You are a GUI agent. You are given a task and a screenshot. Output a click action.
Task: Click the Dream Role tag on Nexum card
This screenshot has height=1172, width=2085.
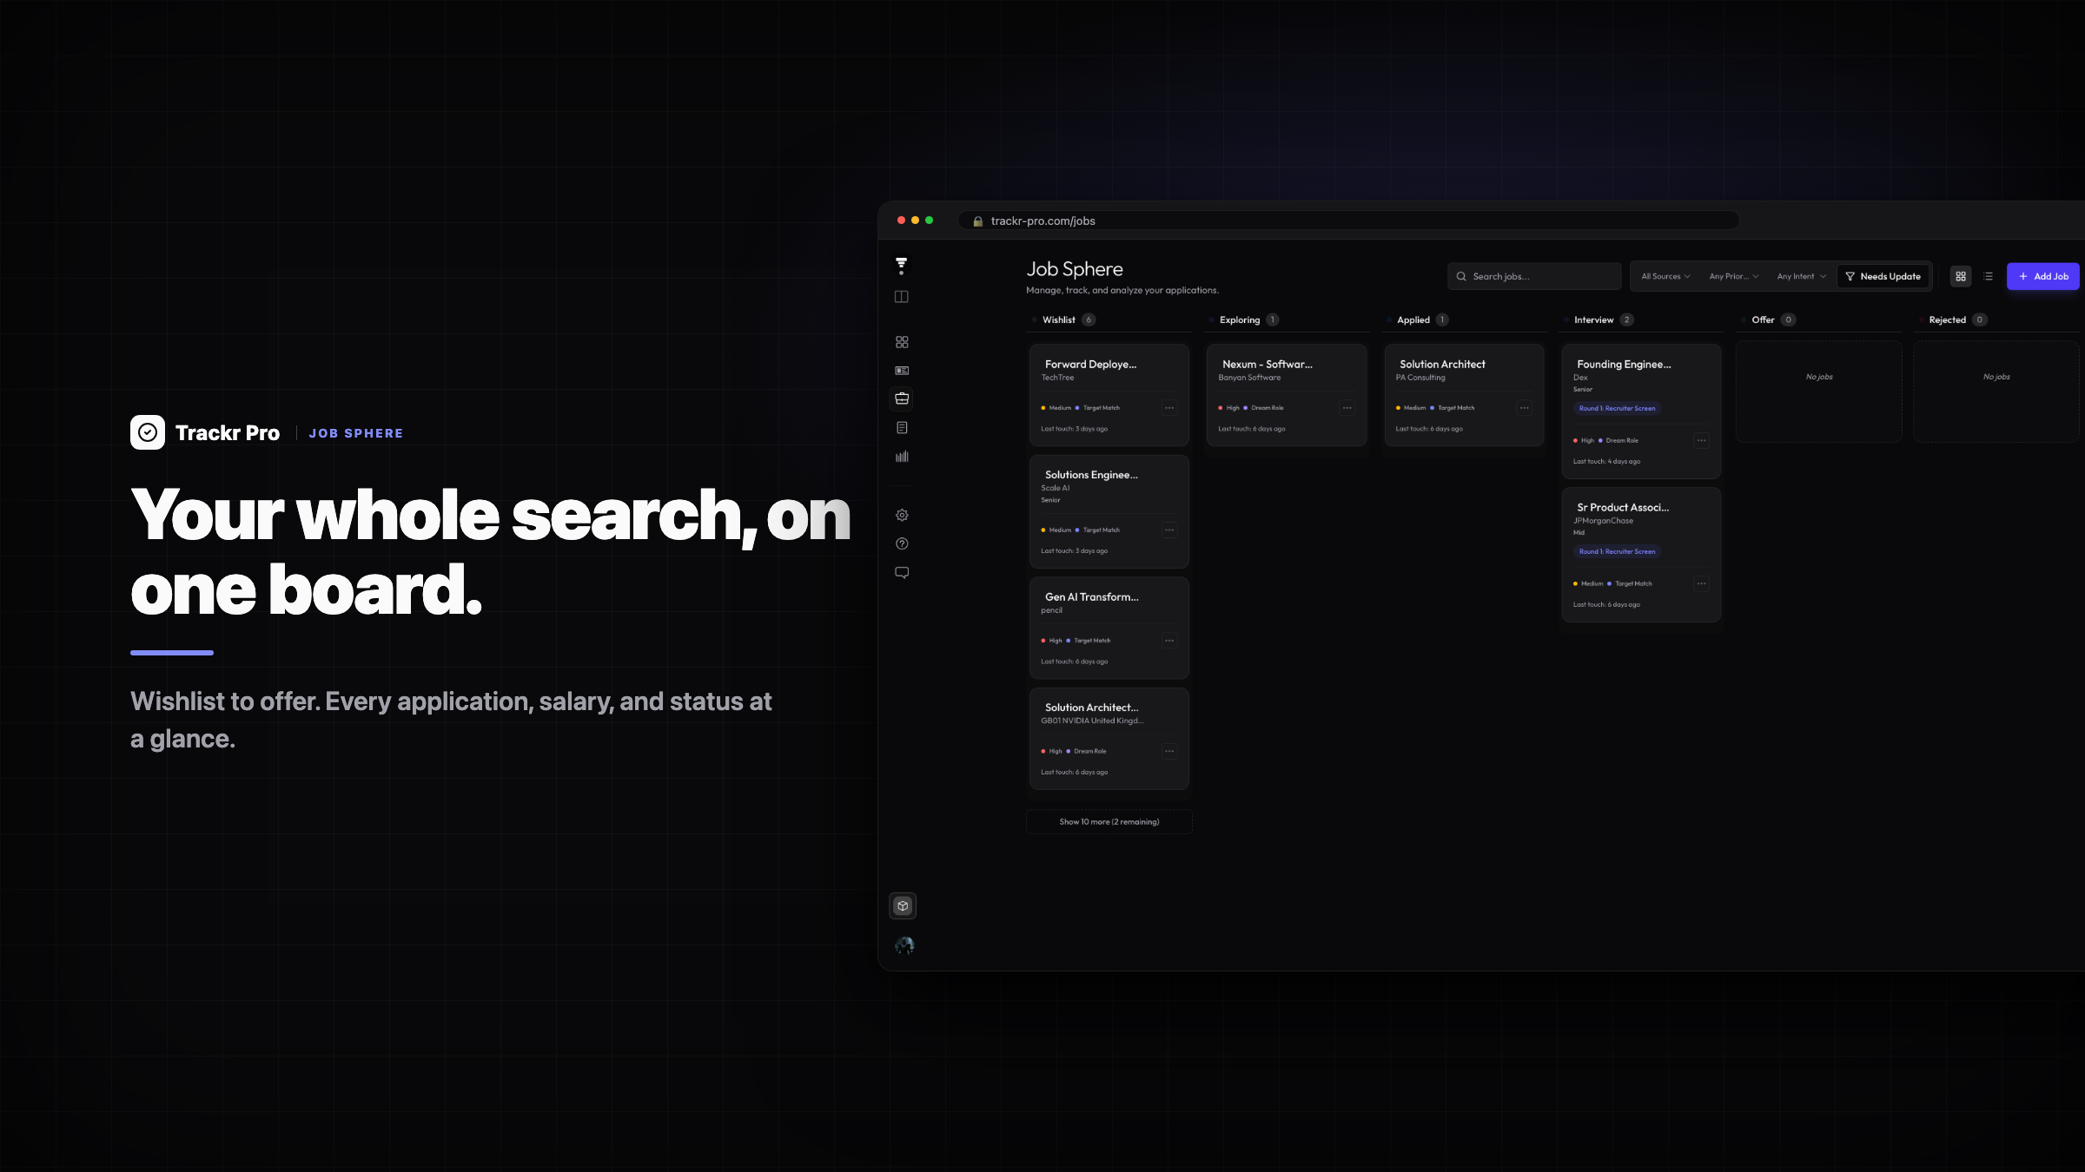1264,408
